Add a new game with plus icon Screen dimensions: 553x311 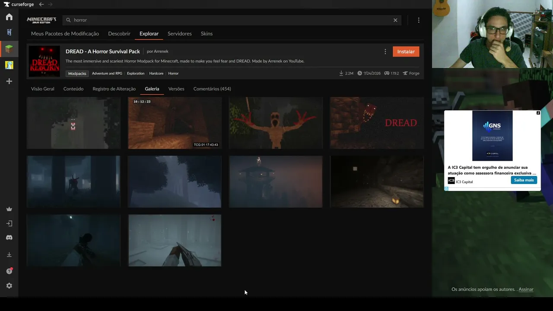tap(9, 81)
